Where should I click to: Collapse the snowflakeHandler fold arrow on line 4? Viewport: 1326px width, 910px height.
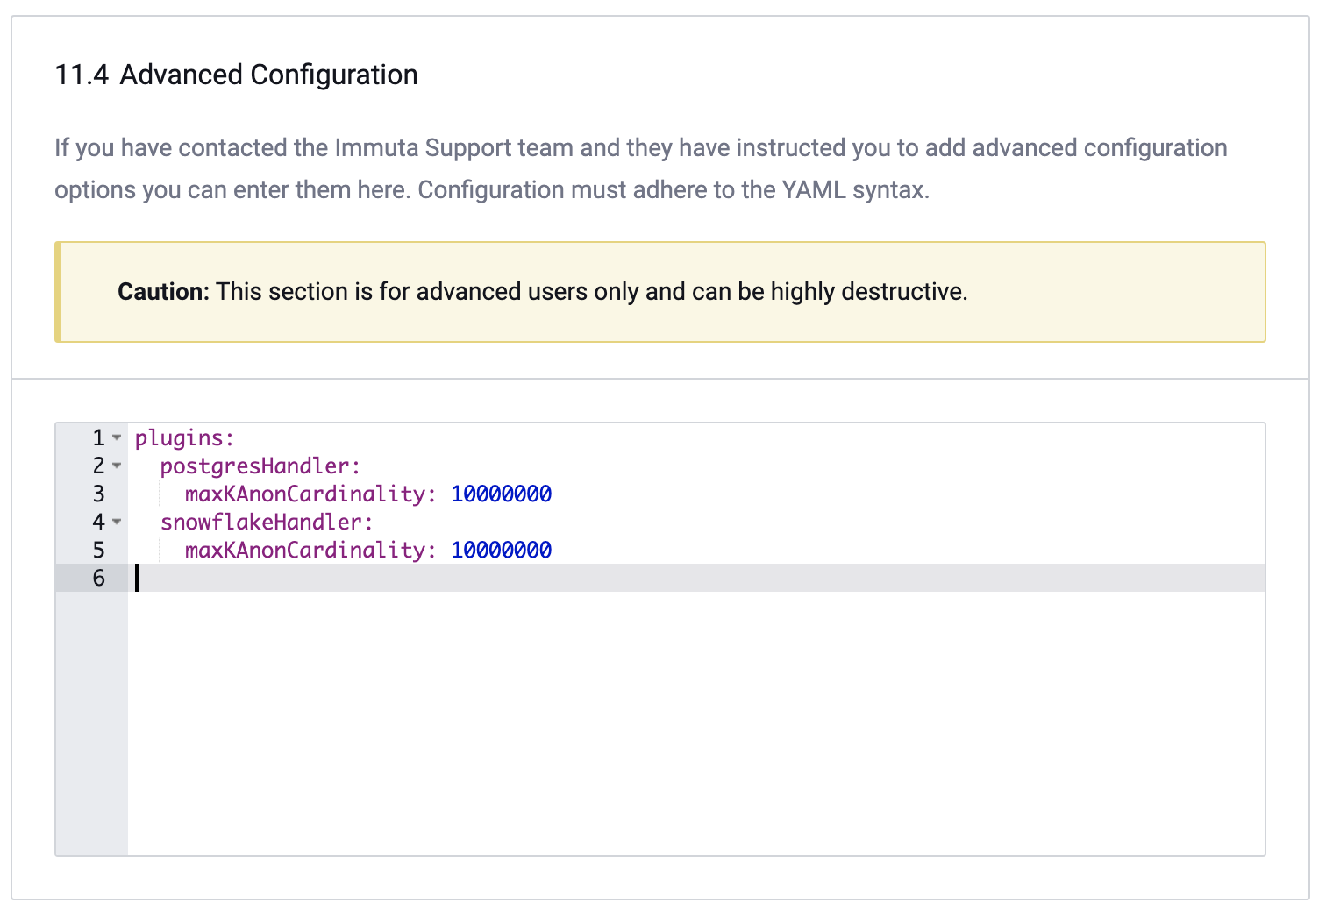117,522
